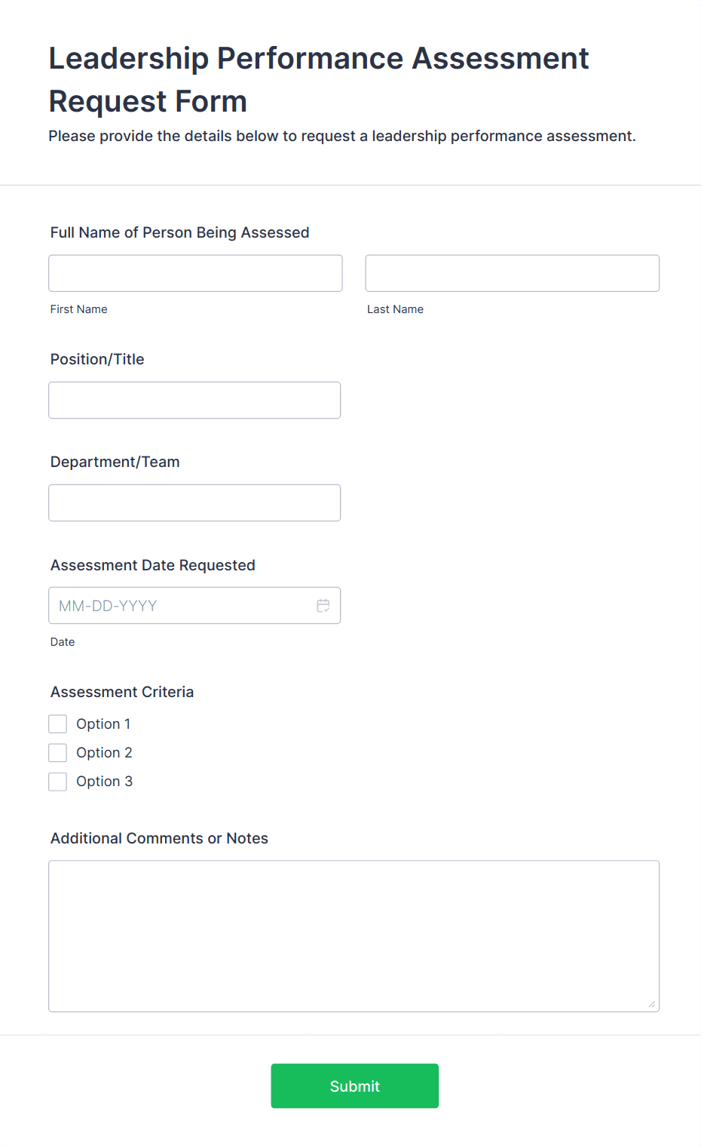Viewport: 701px width, 1146px height.
Task: Click the form title heading
Action: (318, 79)
